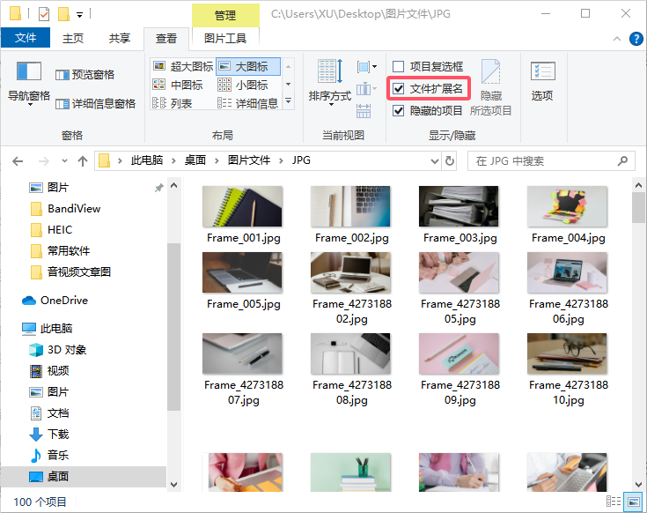The height and width of the screenshot is (513, 647).
Task: Go back with the back arrow
Action: [18, 161]
